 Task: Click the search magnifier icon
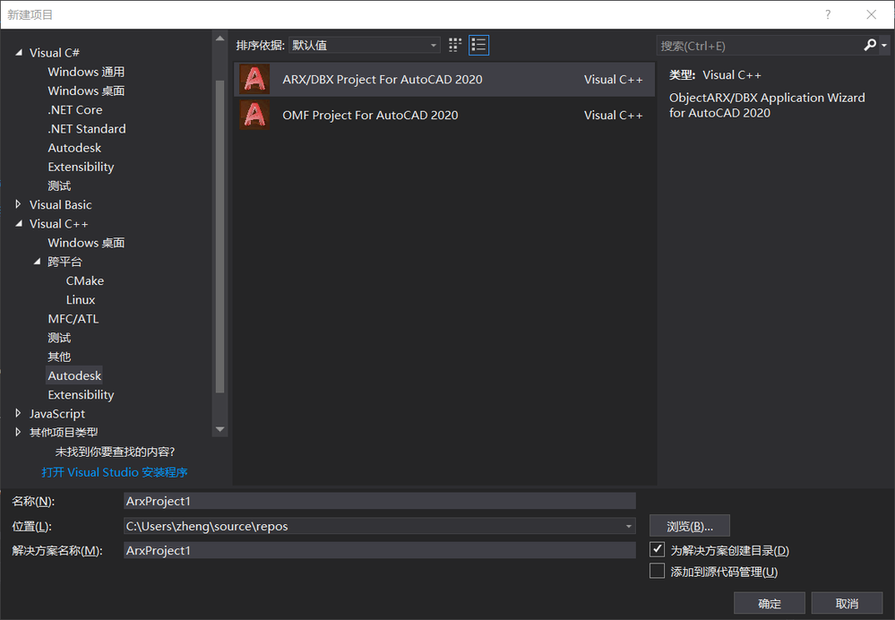click(870, 45)
